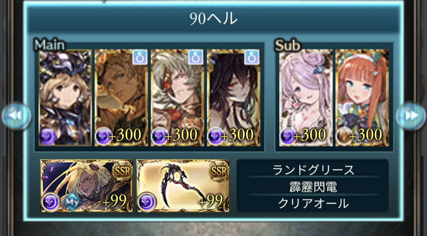427x236 pixels.
Task: Open the SSR summon card with +99
Action: [x=87, y=186]
